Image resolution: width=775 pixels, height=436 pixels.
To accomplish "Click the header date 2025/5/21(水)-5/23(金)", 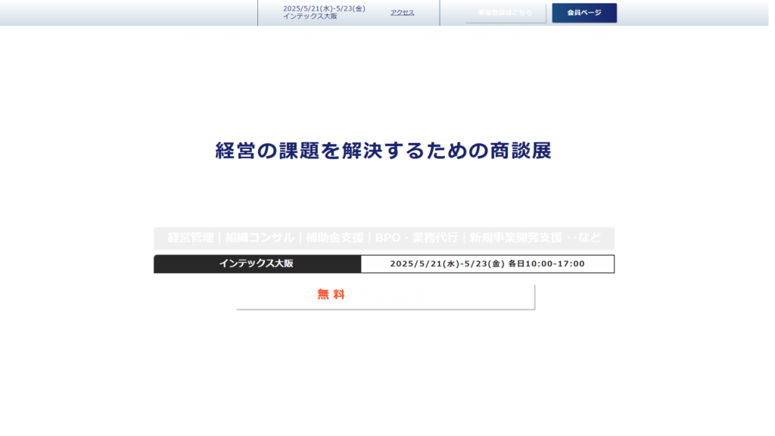I will tap(324, 9).
